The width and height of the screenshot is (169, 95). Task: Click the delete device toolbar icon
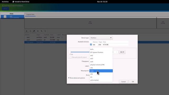click(30, 31)
